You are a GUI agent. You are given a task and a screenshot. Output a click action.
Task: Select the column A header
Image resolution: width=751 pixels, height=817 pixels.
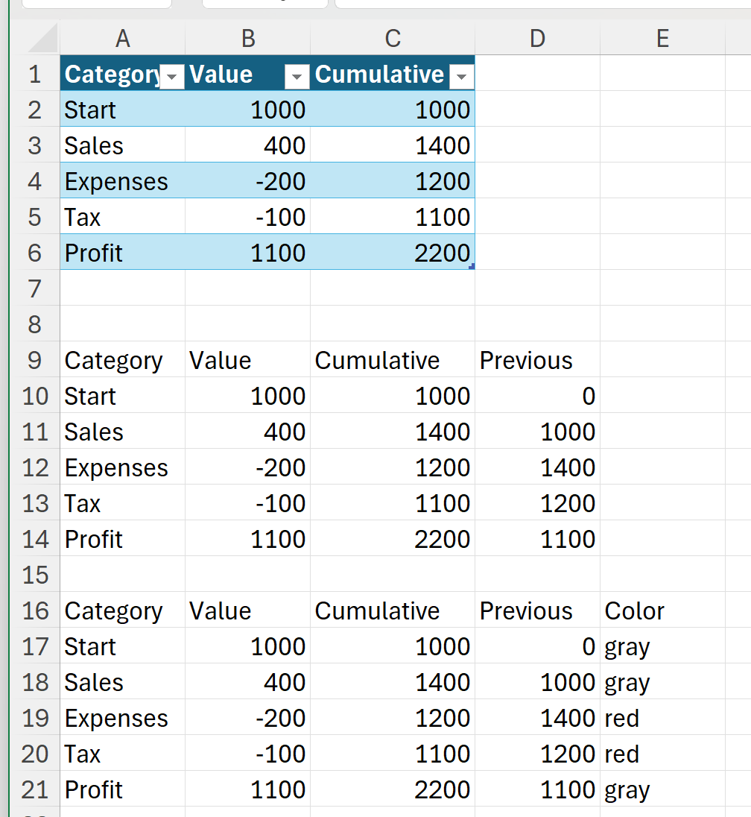(x=122, y=39)
